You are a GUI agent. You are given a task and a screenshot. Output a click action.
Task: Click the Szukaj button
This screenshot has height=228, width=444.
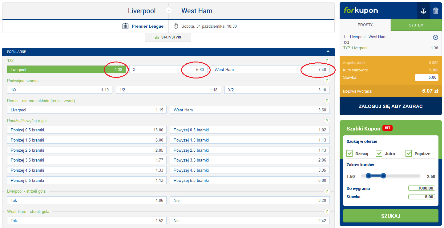coord(391,216)
